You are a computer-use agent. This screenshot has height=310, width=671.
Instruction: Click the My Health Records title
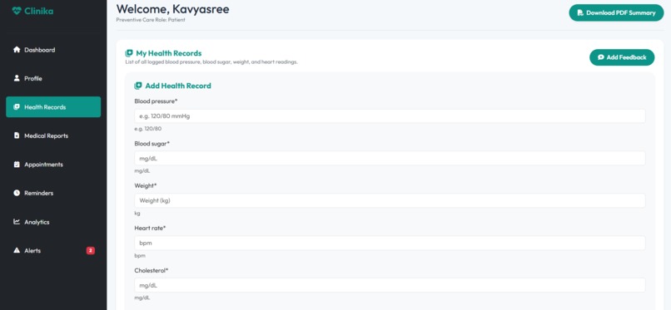(169, 53)
